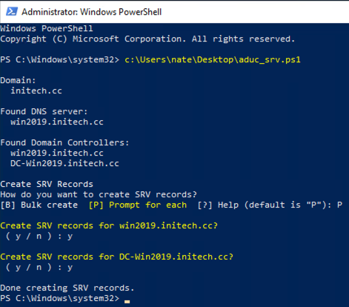Click win2019.initech.cc under Found Domain Controllers
Viewport: 349px width, 307px height.
click(57, 153)
